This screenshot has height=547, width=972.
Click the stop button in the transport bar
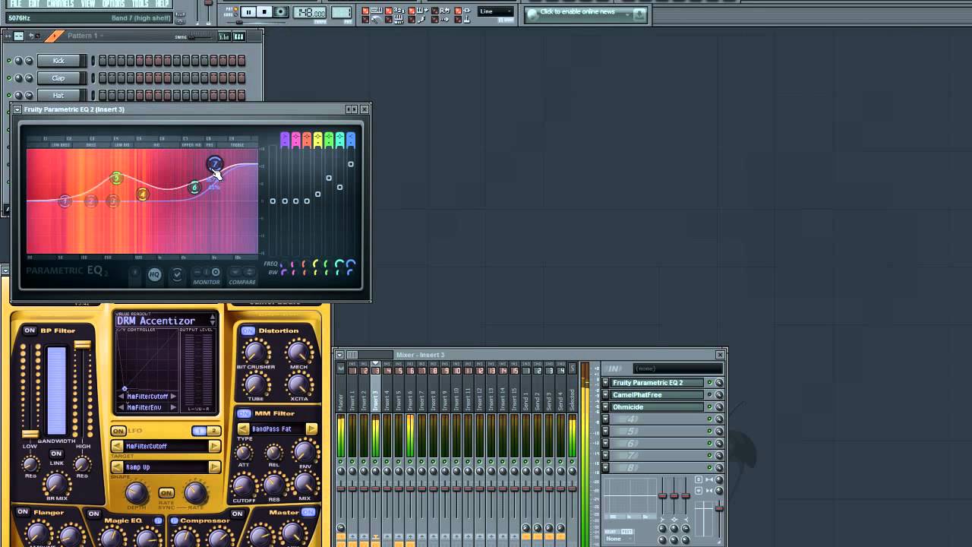click(264, 12)
